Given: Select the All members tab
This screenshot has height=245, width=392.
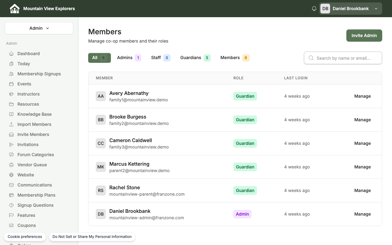Looking at the screenshot, I should pyautogui.click(x=100, y=58).
